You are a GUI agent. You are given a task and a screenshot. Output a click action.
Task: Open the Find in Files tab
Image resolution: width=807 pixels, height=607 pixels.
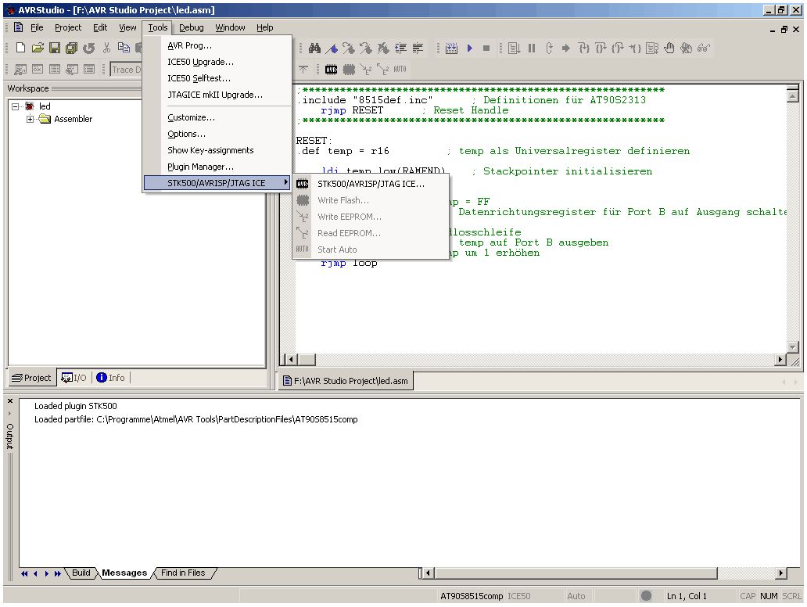point(183,573)
